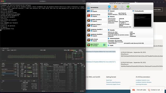
Task: Open Installation Guide for Windows link
Action: (143, 82)
